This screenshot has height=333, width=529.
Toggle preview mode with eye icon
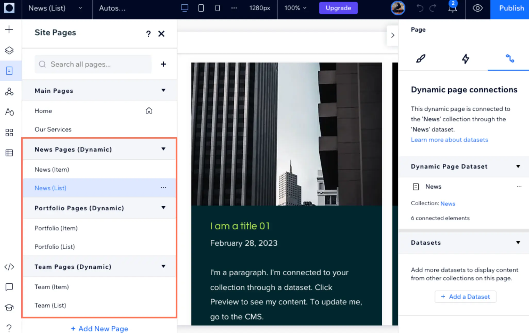pyautogui.click(x=477, y=8)
